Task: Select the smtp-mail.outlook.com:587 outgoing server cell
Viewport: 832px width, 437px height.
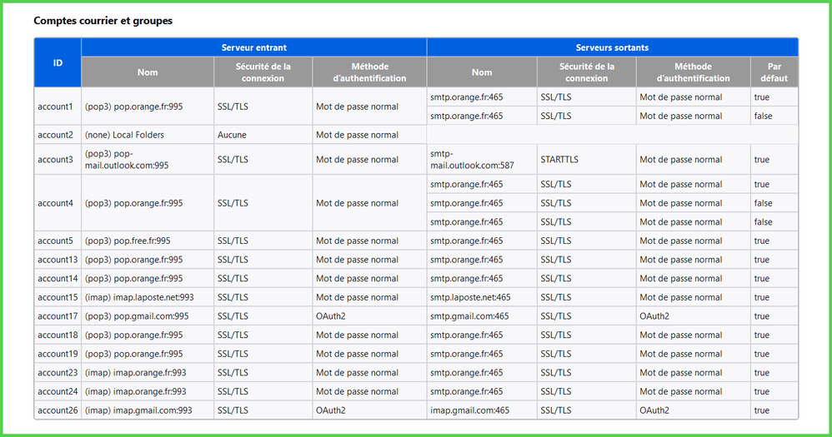Action: tap(472, 159)
